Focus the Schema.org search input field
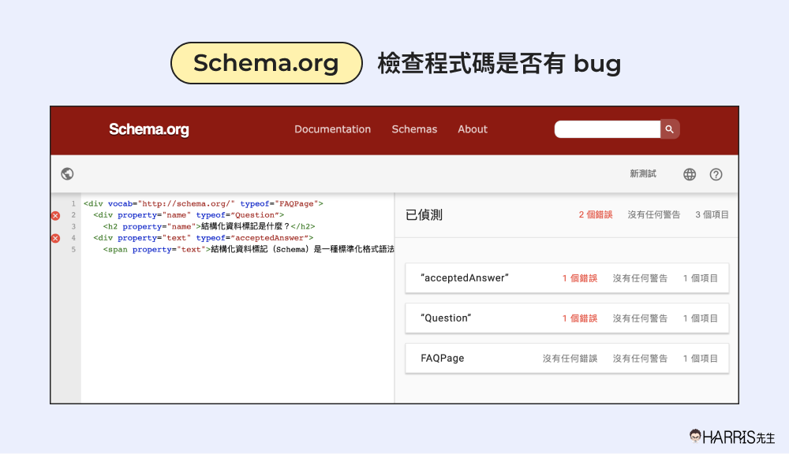This screenshot has width=789, height=454. pos(608,129)
